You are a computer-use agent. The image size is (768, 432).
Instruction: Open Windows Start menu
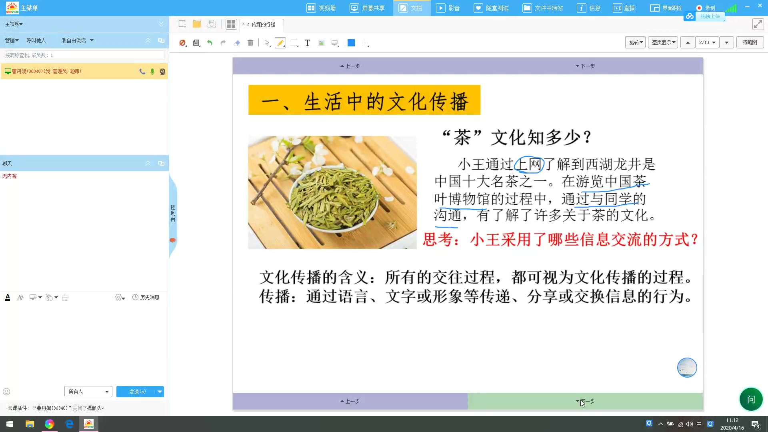click(10, 424)
